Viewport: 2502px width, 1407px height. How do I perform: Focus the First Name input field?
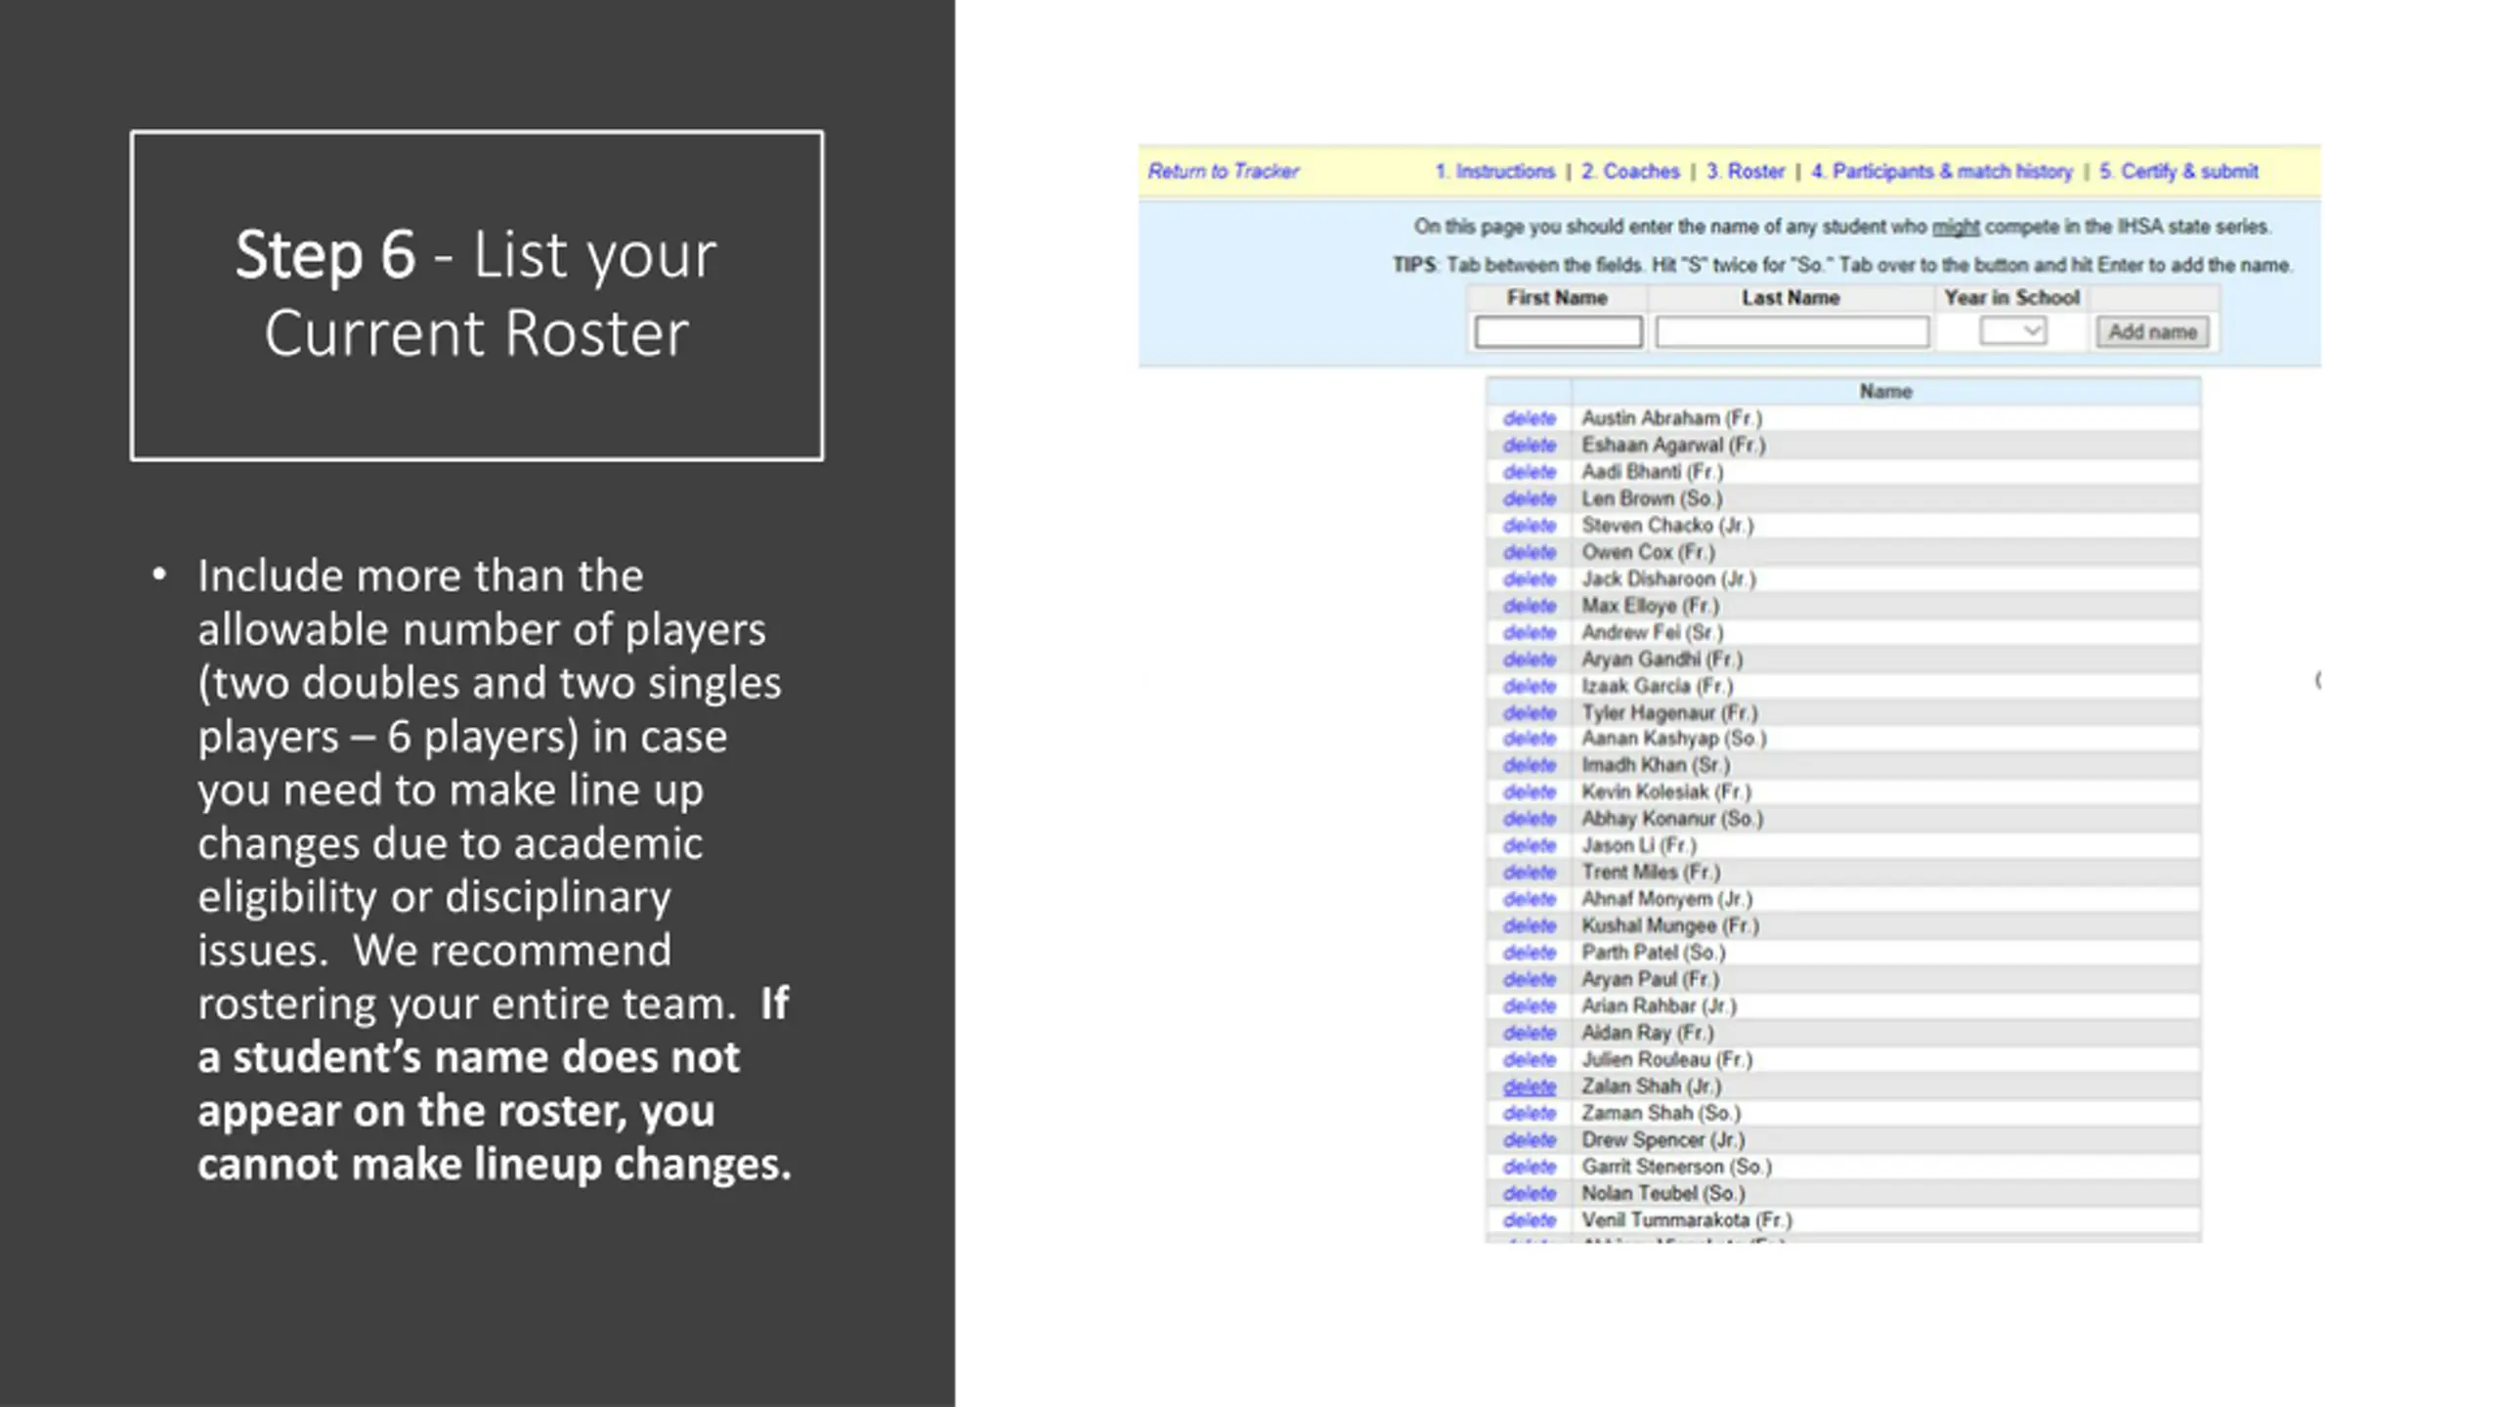[1558, 332]
